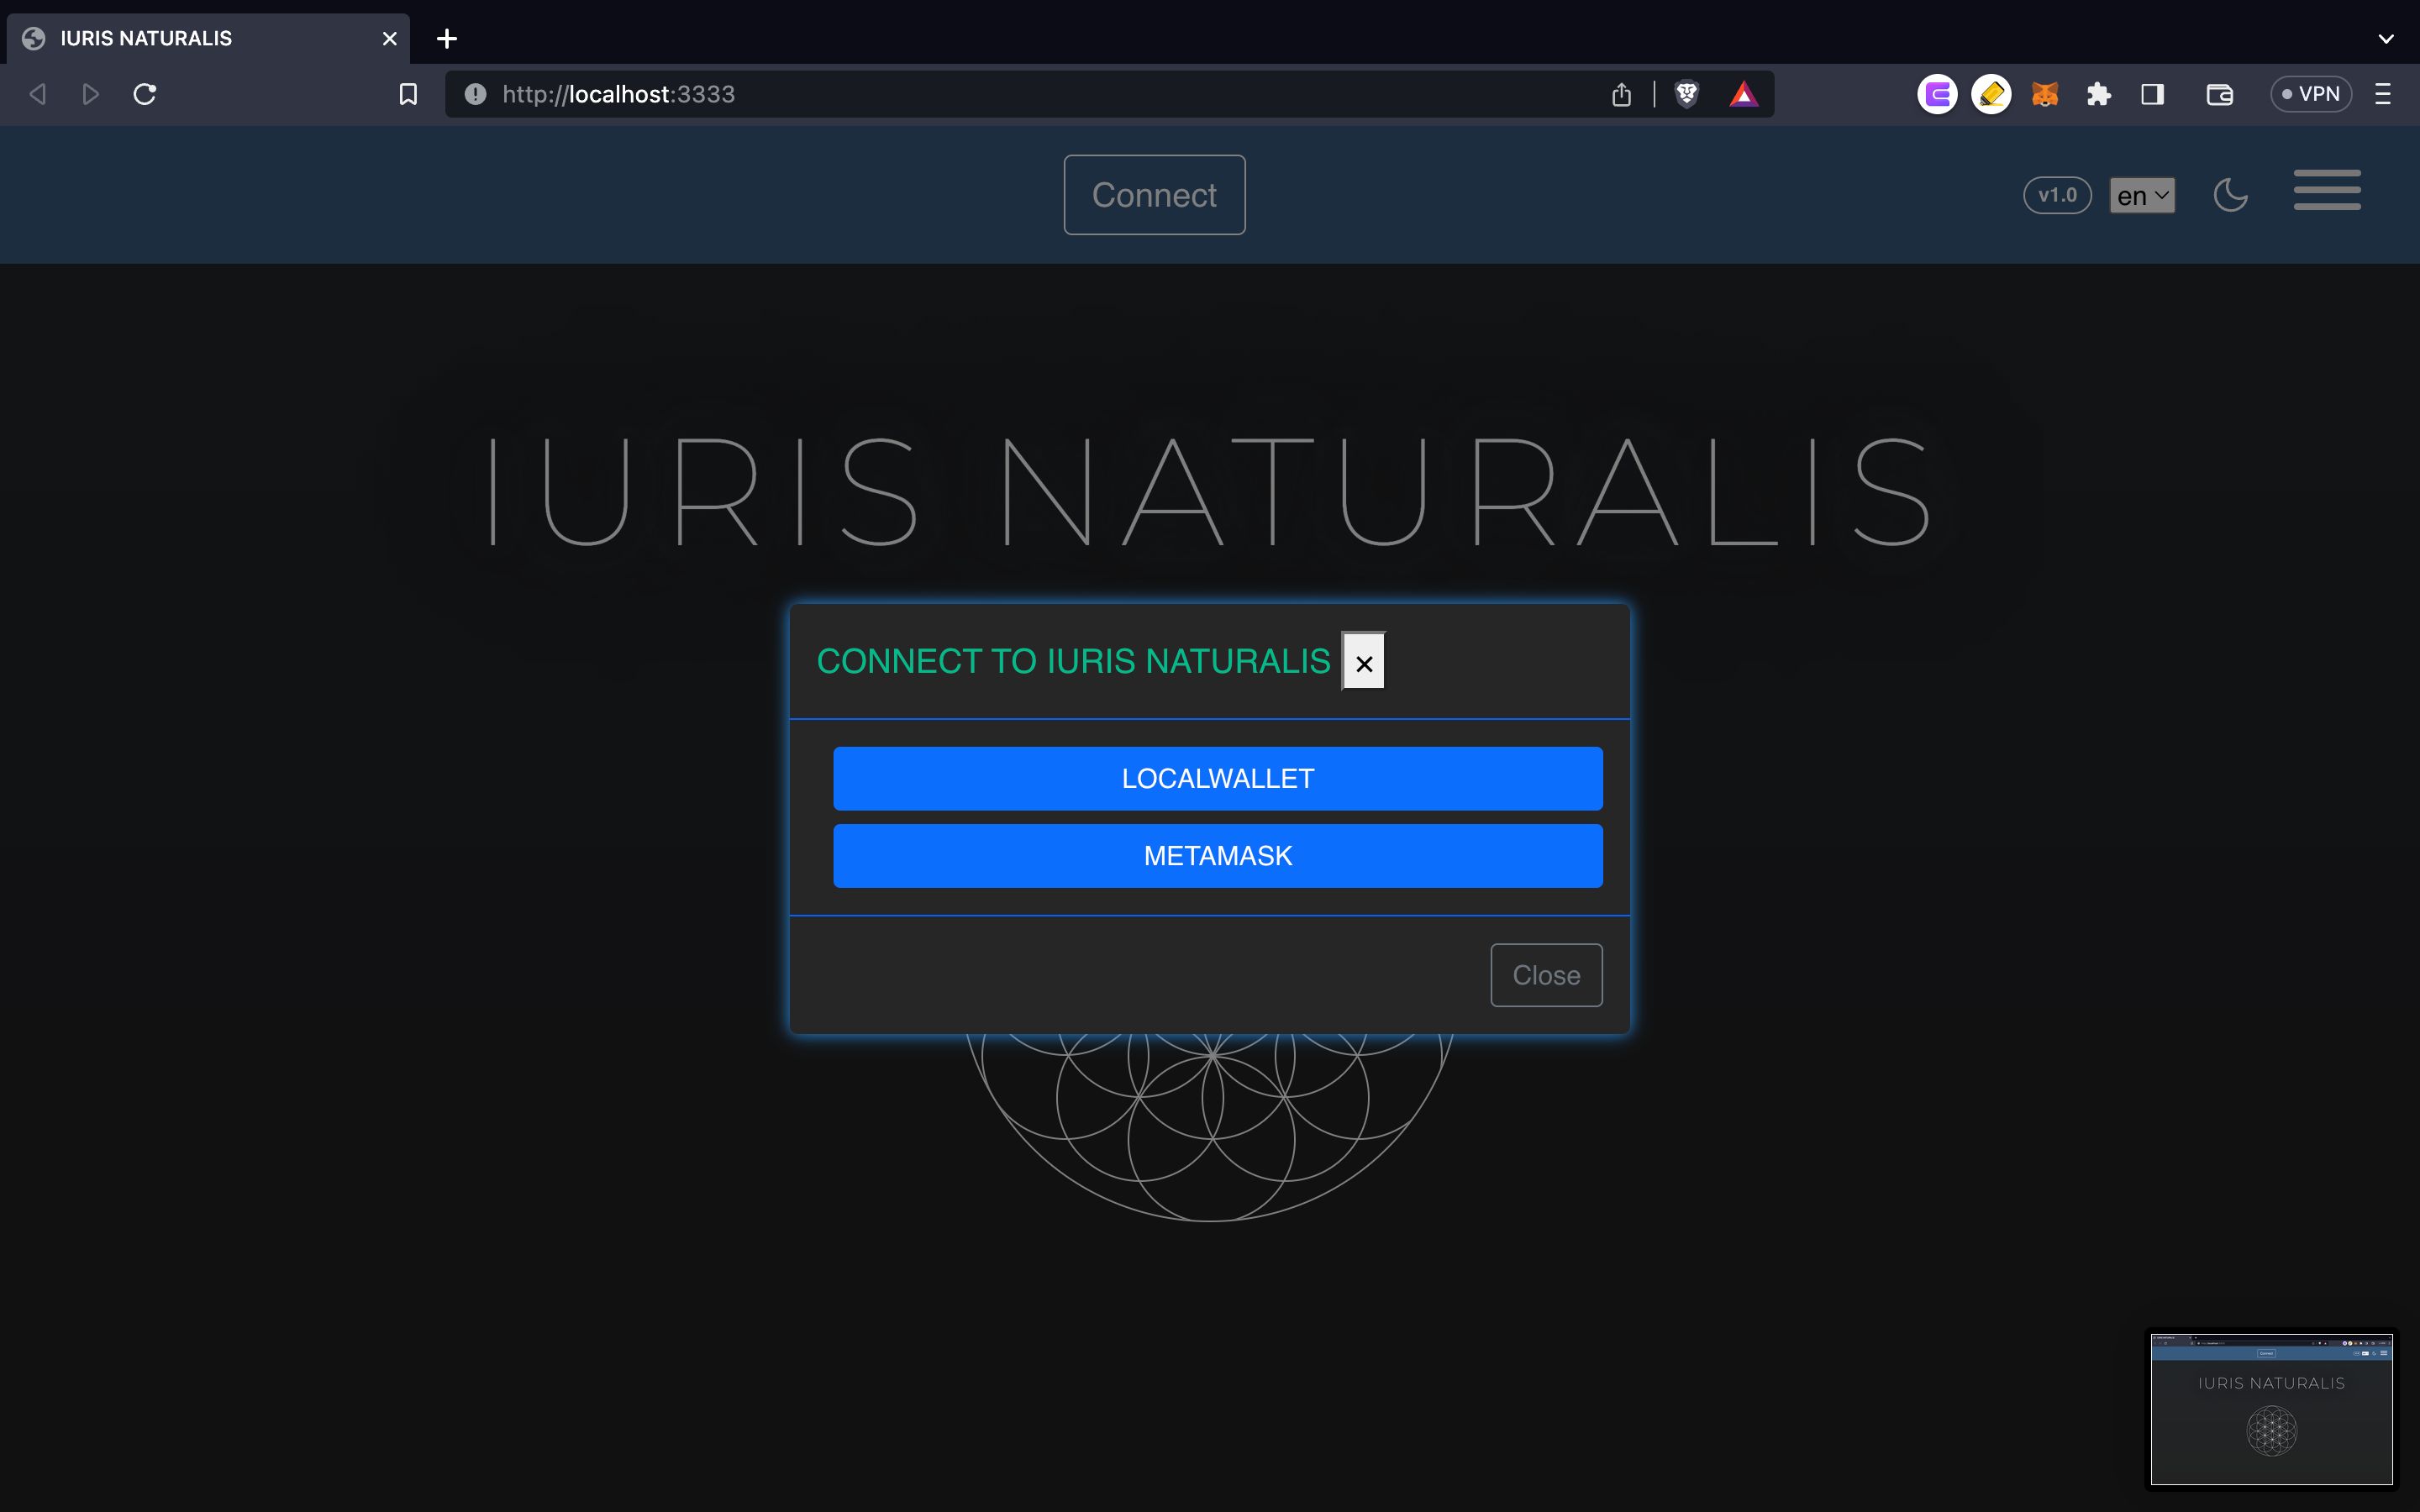The width and height of the screenshot is (2420, 1512).
Task: Toggle the VPN button
Action: click(x=2311, y=94)
